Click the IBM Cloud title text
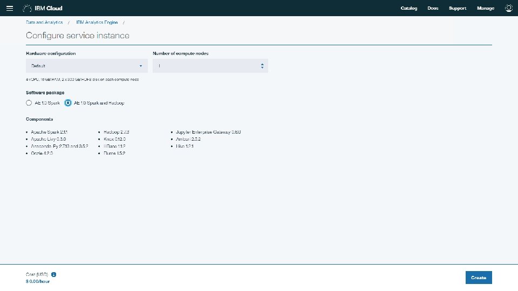518x291 pixels. click(49, 8)
